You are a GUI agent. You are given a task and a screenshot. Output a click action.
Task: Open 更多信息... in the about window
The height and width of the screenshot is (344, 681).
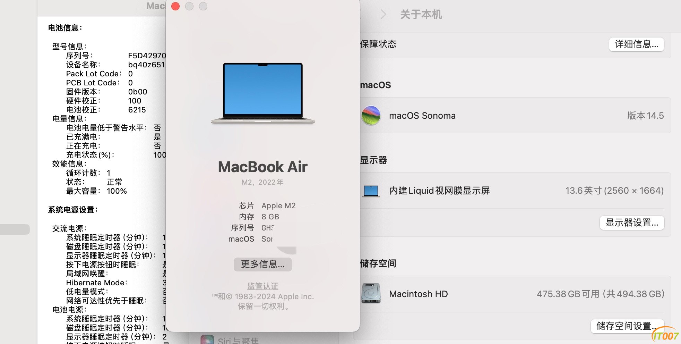tap(263, 265)
